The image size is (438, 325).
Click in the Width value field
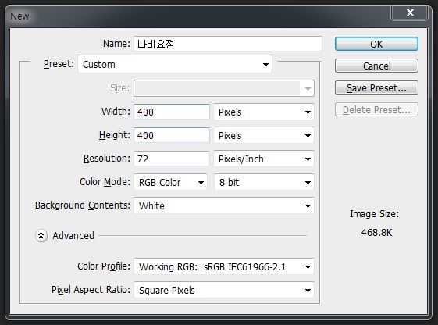click(172, 112)
